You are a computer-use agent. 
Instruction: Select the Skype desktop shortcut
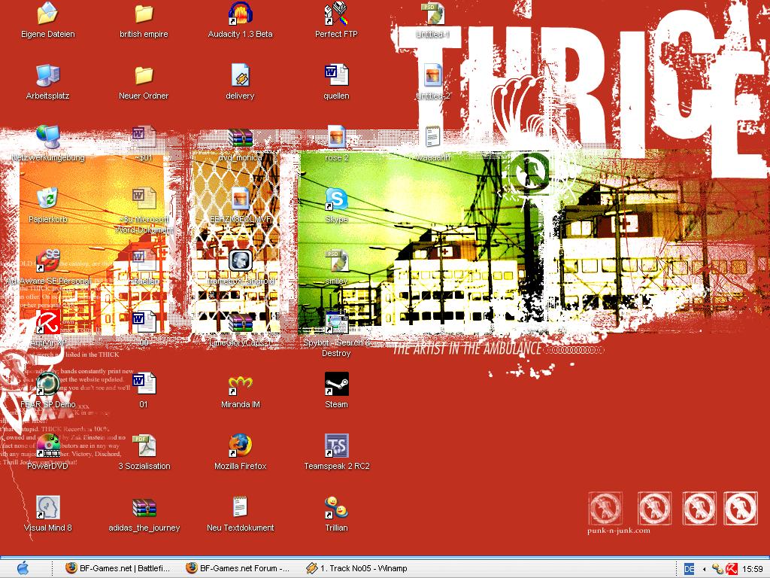click(336, 199)
